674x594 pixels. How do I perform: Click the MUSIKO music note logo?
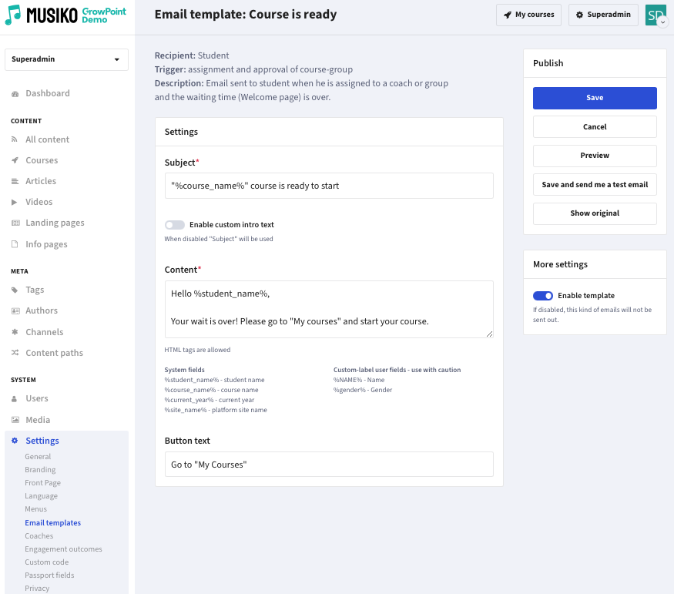point(13,15)
